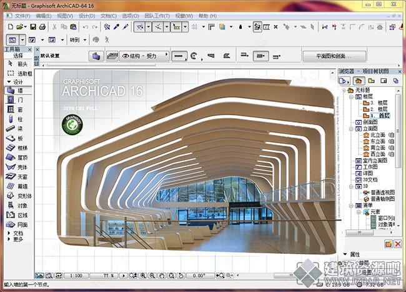Click the eyedropper pick-up parameters icon
406x292 pixels.
tap(116, 27)
